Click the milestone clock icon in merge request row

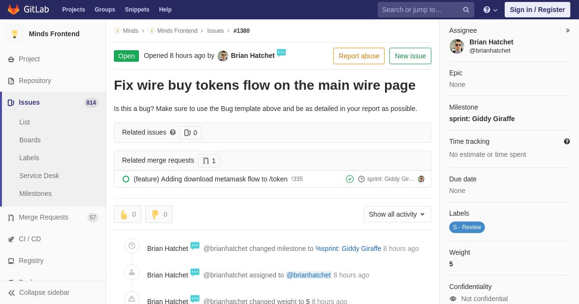point(361,179)
